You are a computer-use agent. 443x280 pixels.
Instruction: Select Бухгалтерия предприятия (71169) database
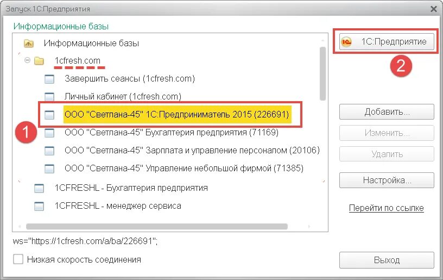pos(172,132)
